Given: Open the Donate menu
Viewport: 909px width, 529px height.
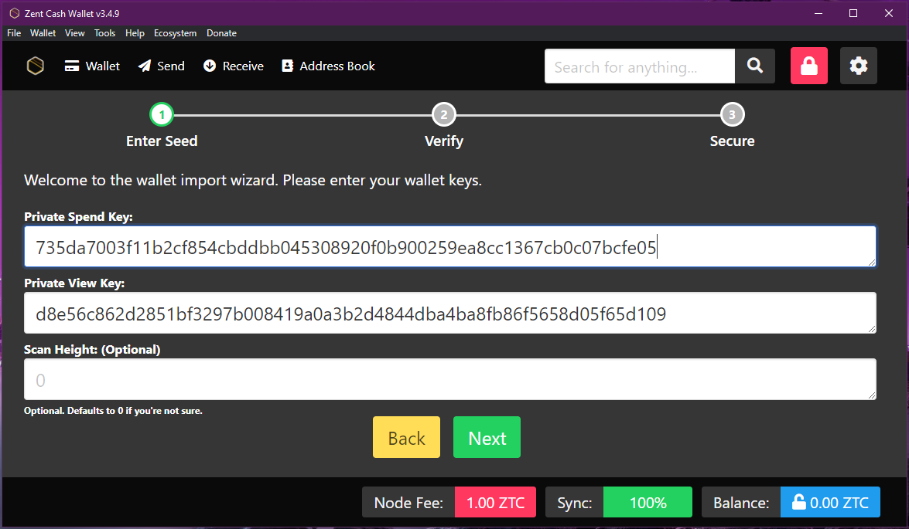Looking at the screenshot, I should coord(221,33).
